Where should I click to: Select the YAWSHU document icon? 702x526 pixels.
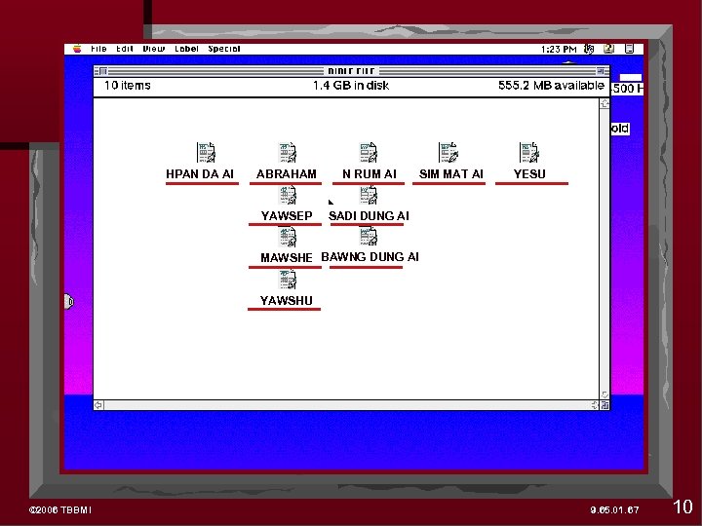pos(287,280)
